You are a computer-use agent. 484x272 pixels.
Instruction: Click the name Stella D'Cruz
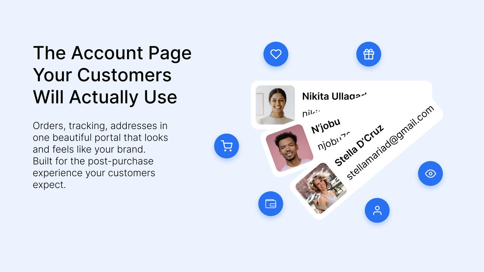coord(359,145)
